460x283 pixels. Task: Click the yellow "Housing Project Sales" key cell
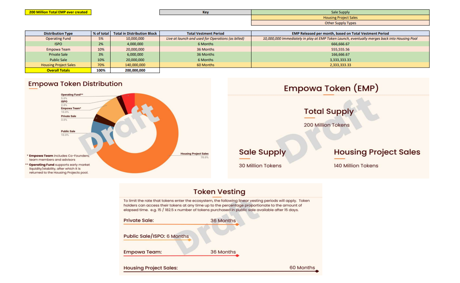click(x=340, y=18)
